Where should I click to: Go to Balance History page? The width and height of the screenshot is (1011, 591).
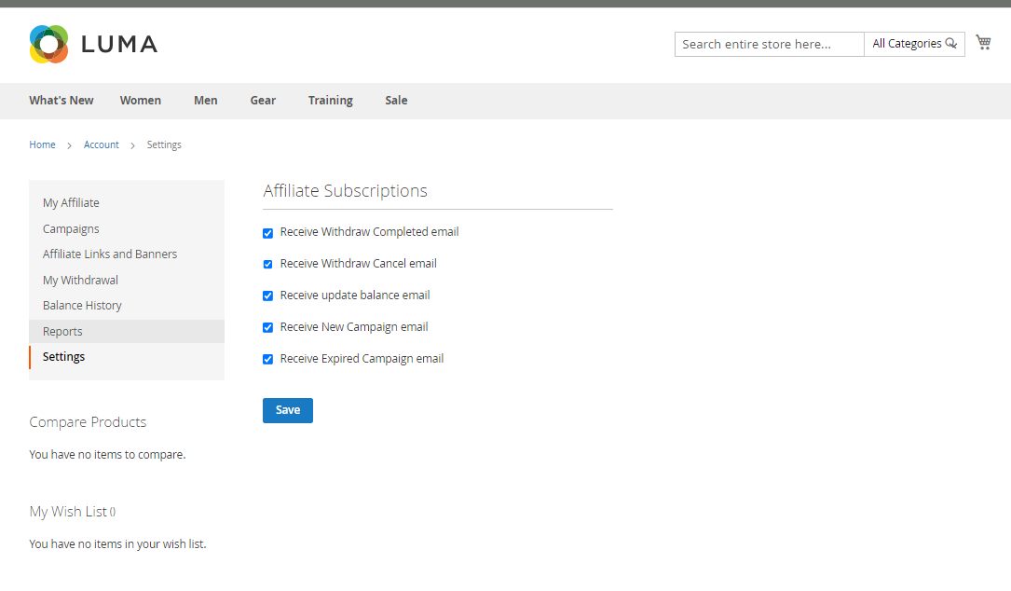tap(82, 306)
